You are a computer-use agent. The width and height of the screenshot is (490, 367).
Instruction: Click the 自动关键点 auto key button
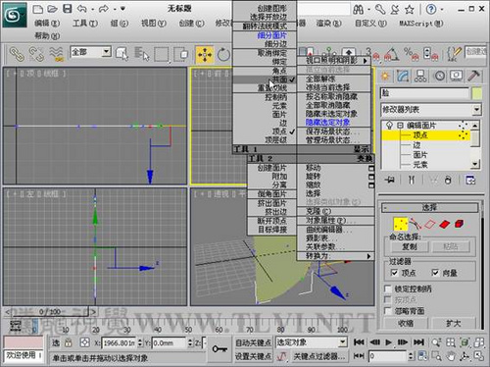254,342
